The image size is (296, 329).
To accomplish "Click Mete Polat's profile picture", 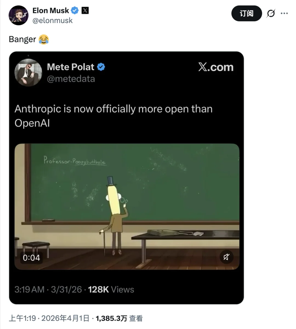I will point(28,73).
